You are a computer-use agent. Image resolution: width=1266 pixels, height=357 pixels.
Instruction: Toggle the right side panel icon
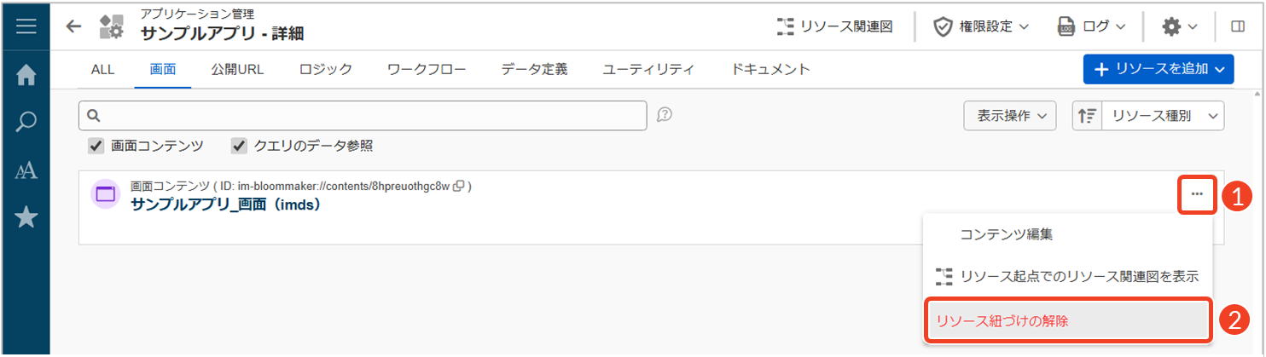pos(1238,26)
